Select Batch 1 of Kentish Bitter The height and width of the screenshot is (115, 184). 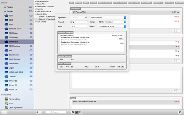(x=47, y=17)
